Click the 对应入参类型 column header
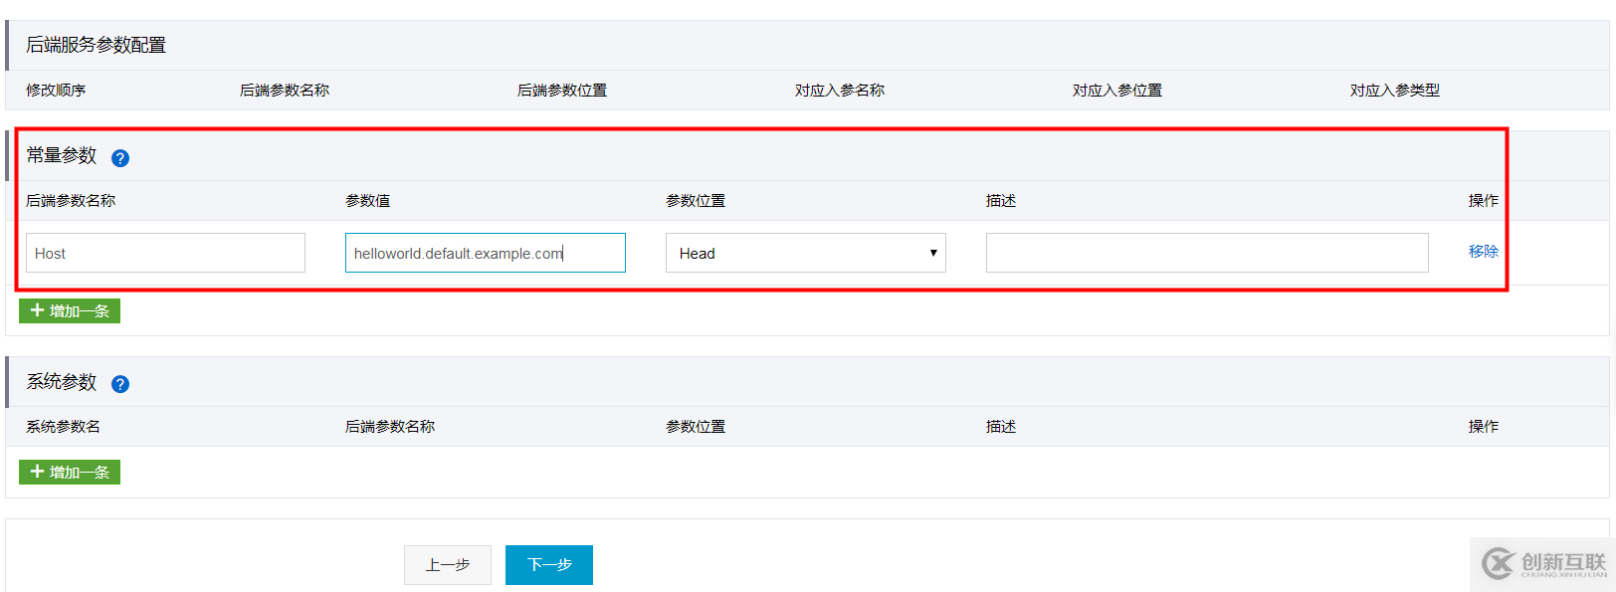 pos(1395,90)
